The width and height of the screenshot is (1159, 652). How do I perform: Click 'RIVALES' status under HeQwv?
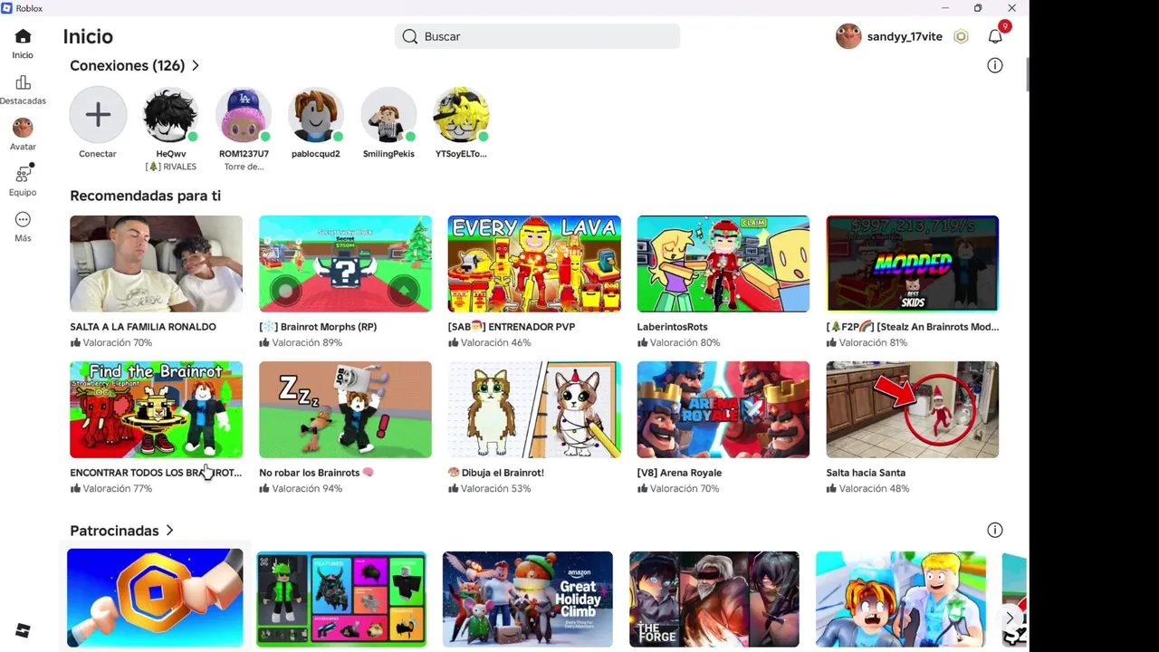(x=171, y=167)
